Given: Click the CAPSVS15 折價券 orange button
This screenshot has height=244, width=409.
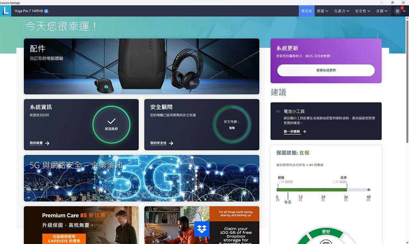Looking at the screenshot, I should (64, 239).
